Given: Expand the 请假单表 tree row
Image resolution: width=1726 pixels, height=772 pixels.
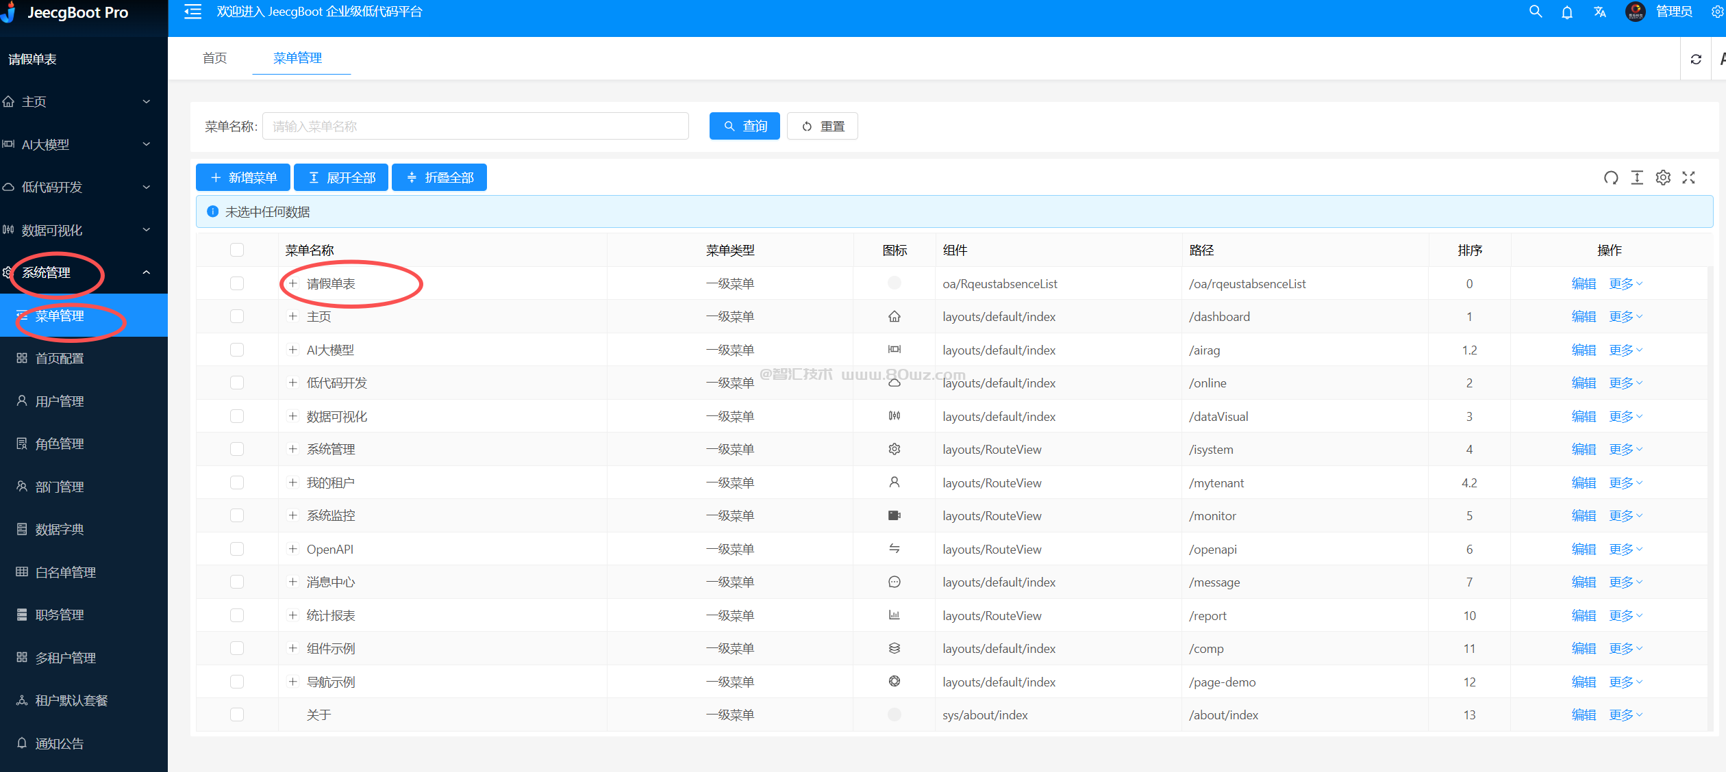Looking at the screenshot, I should [292, 283].
